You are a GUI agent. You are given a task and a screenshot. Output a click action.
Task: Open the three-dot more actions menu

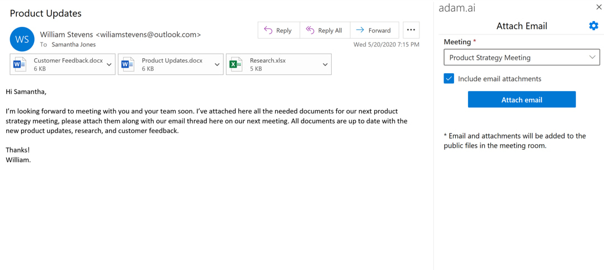411,30
